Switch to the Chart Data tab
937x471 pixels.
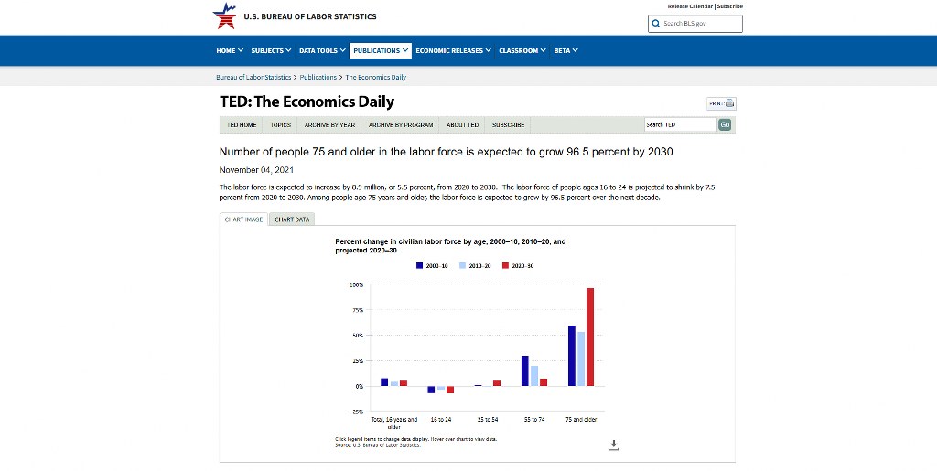coord(292,219)
